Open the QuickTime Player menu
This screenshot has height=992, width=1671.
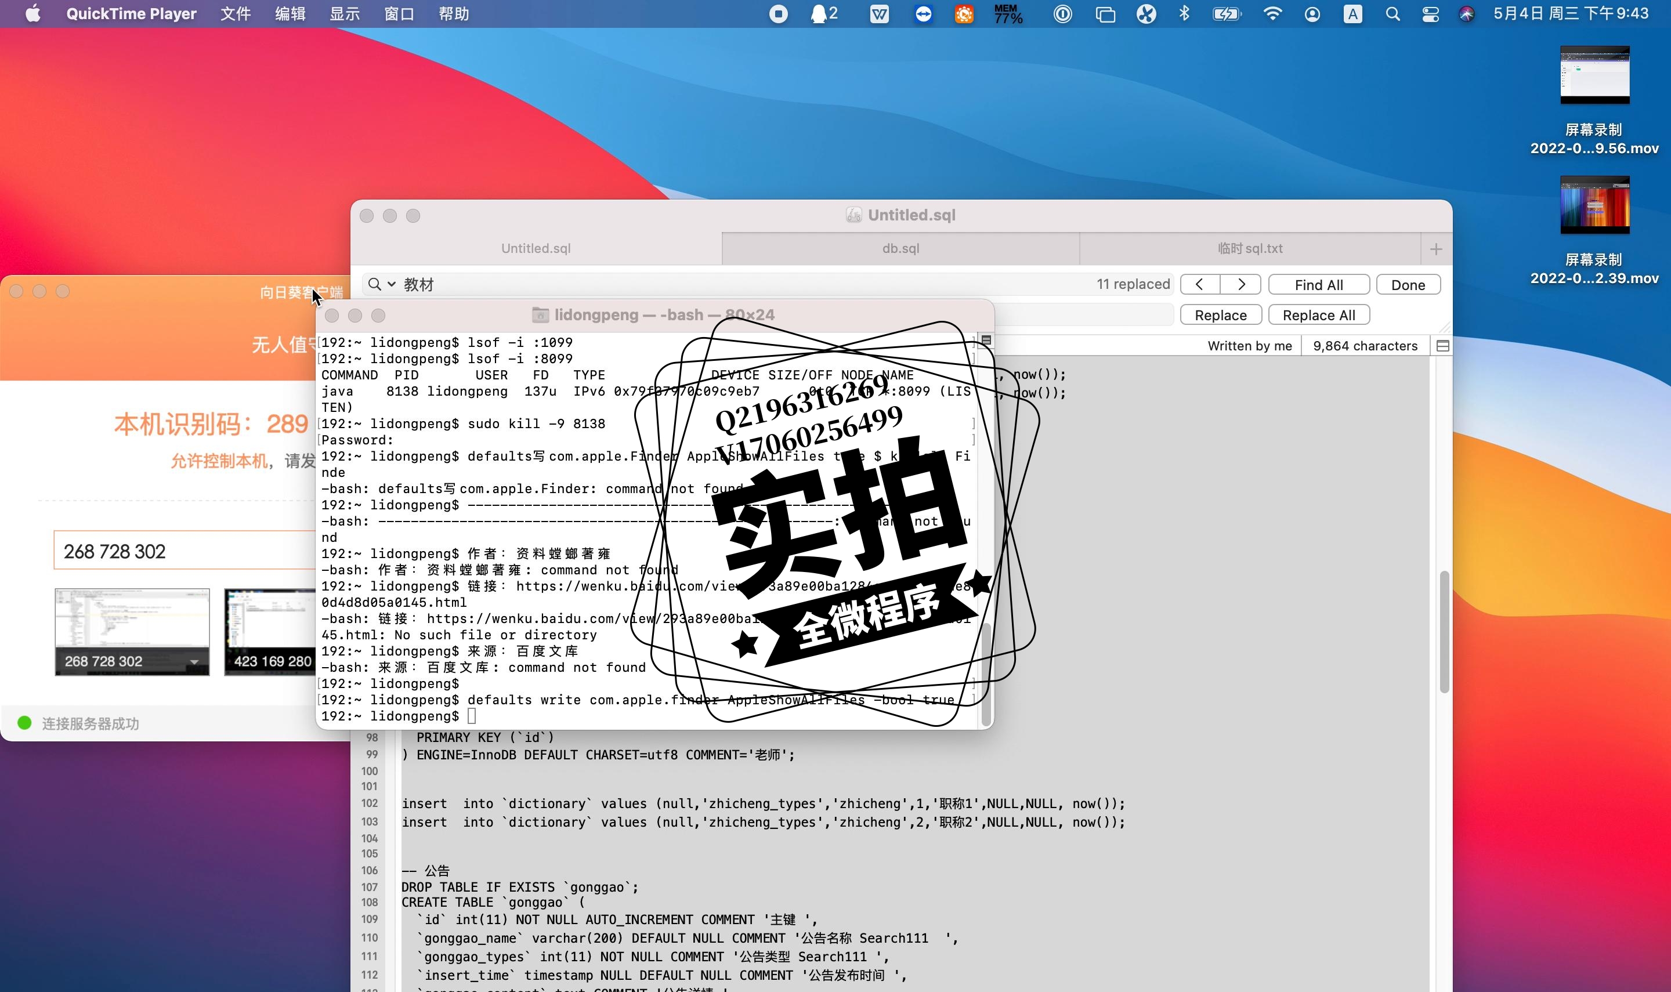(131, 14)
